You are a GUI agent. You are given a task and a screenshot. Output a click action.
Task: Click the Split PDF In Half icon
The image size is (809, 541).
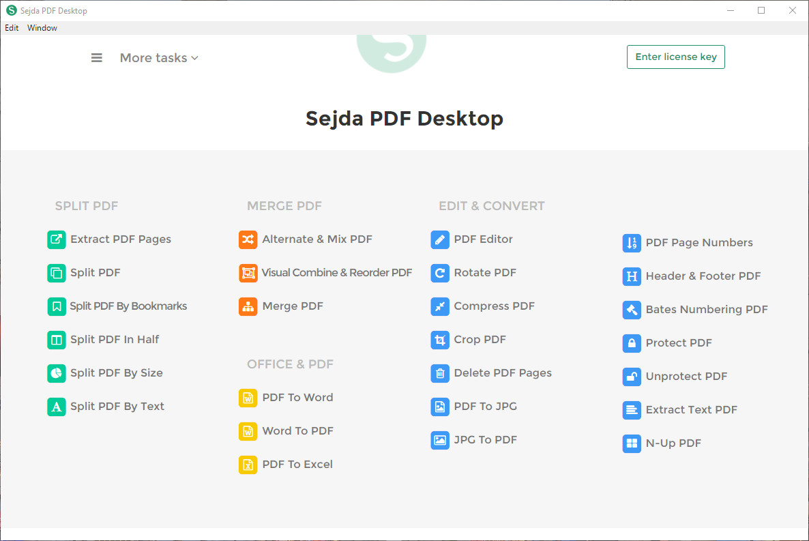coord(56,340)
